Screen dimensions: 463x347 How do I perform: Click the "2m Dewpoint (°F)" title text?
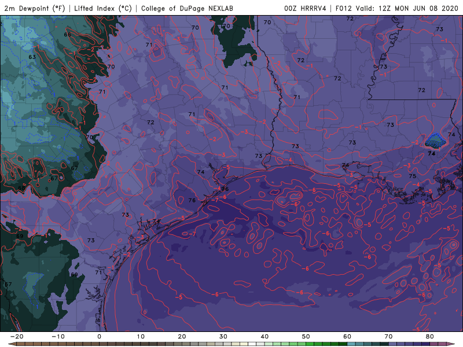[35, 8]
